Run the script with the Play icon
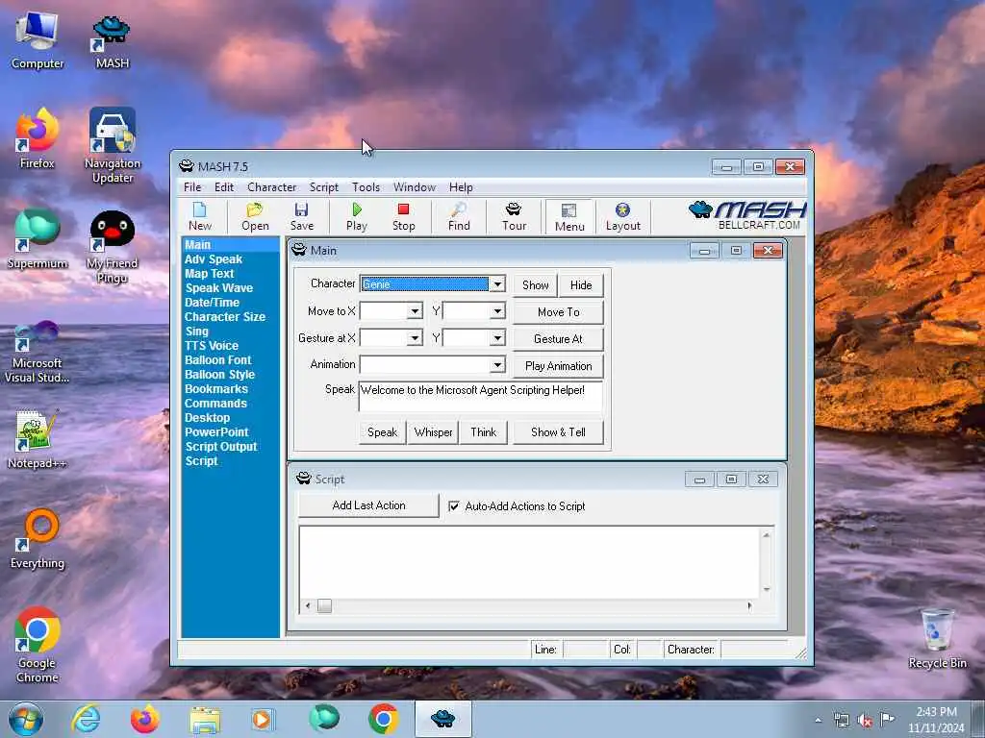Image resolution: width=985 pixels, height=738 pixels. 356,216
